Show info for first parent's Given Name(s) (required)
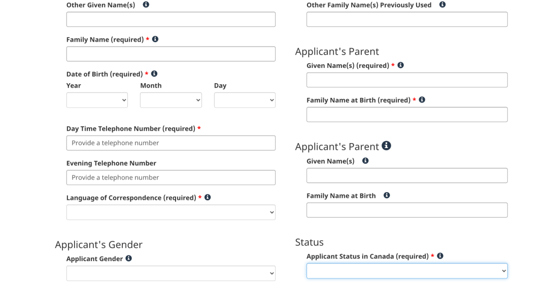Viewport: 548px width, 286px height. (x=400, y=65)
